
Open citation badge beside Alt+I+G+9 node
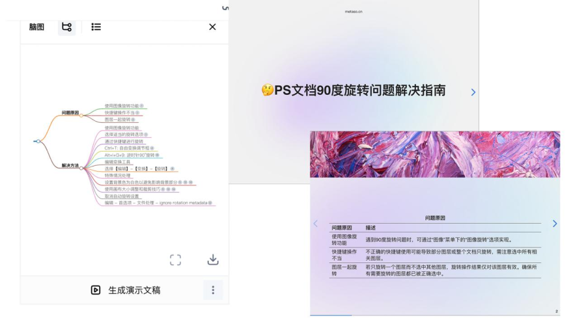click(x=157, y=155)
